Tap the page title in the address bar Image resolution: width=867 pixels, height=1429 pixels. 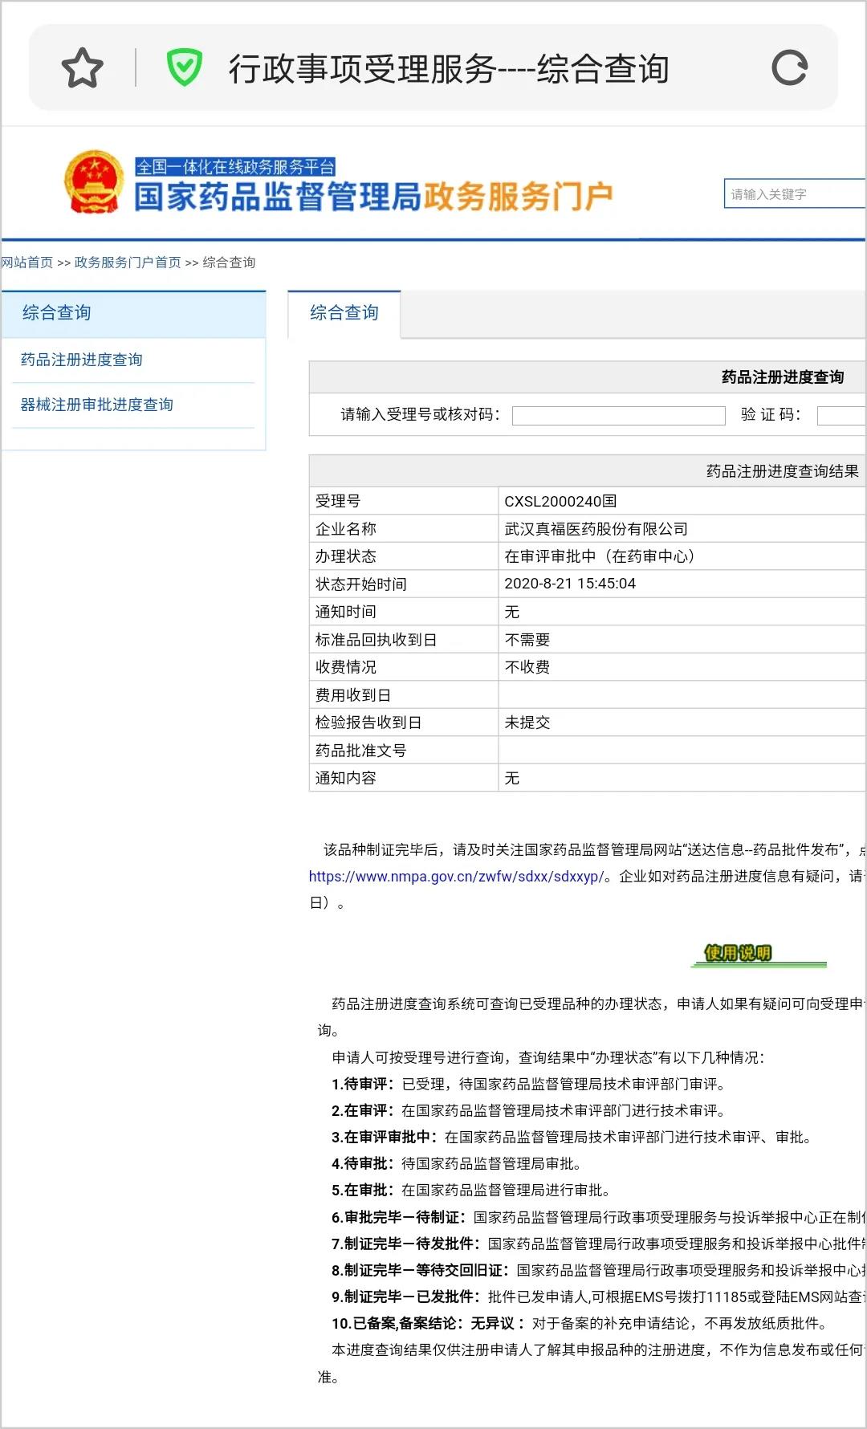[448, 69]
